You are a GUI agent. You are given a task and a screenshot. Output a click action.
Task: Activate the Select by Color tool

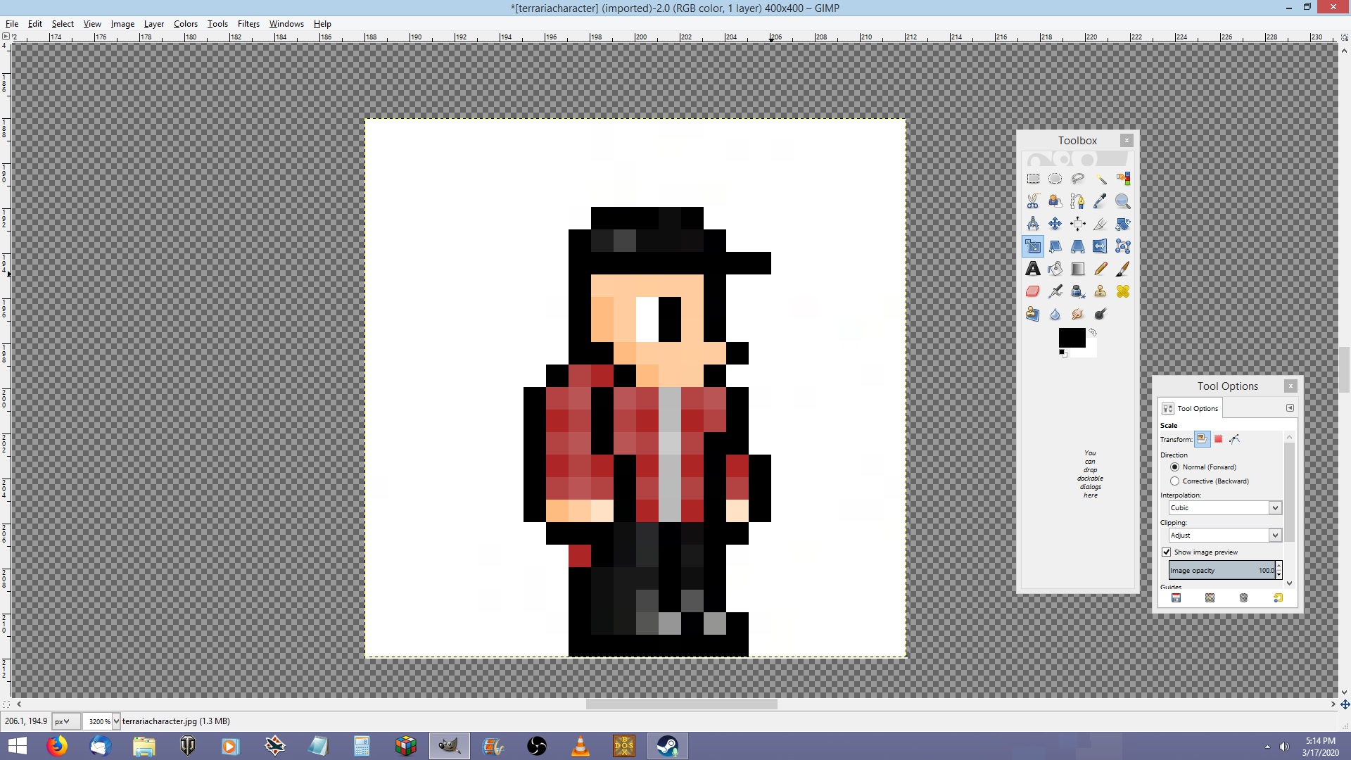coord(1123,179)
